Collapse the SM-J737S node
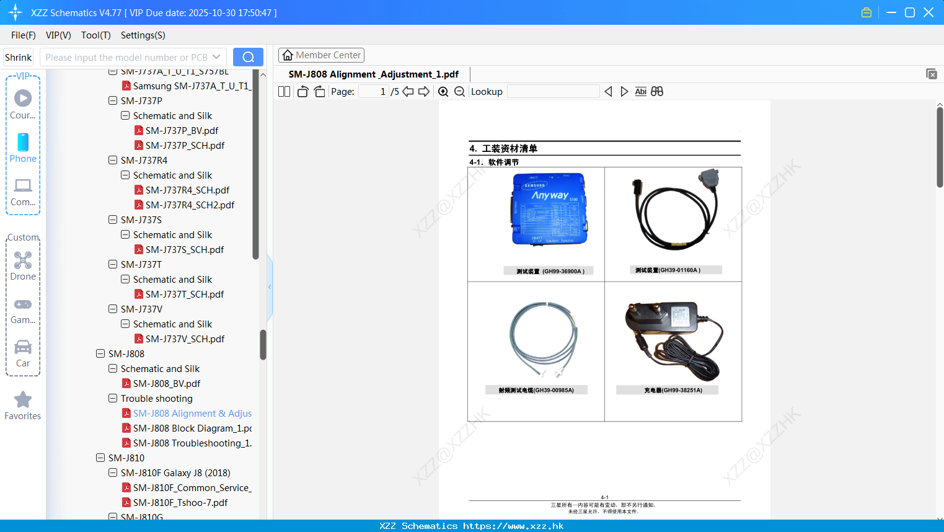The image size is (944, 532). (113, 219)
